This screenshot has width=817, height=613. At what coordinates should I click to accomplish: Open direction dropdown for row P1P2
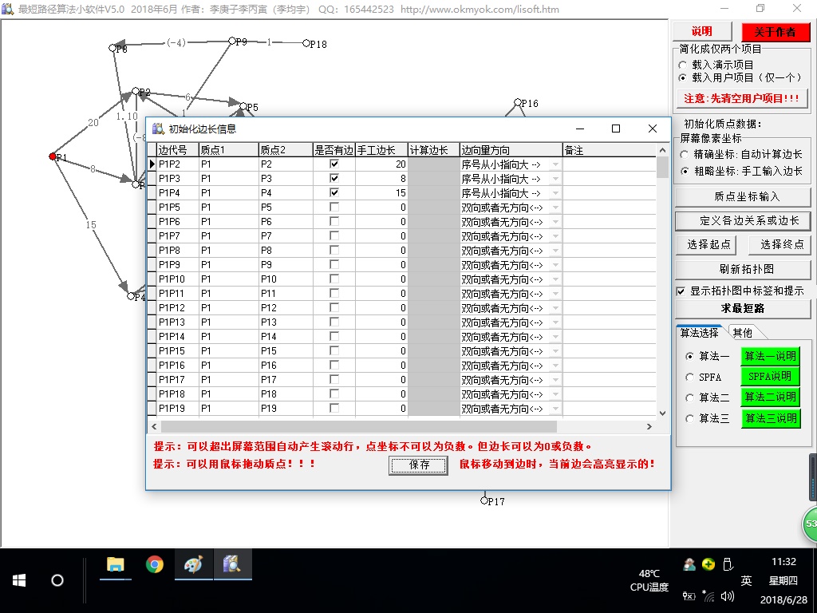(555, 164)
